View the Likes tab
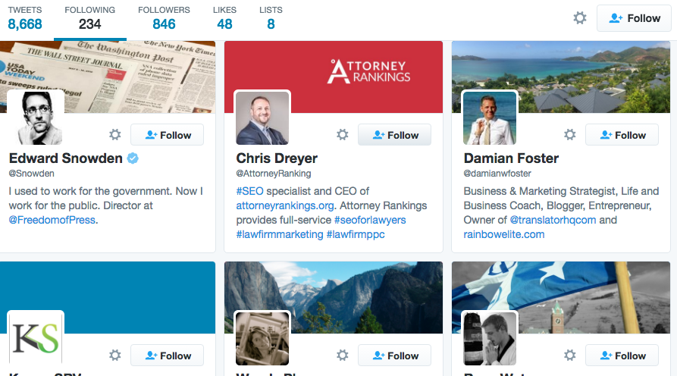The image size is (677, 376). [x=224, y=18]
